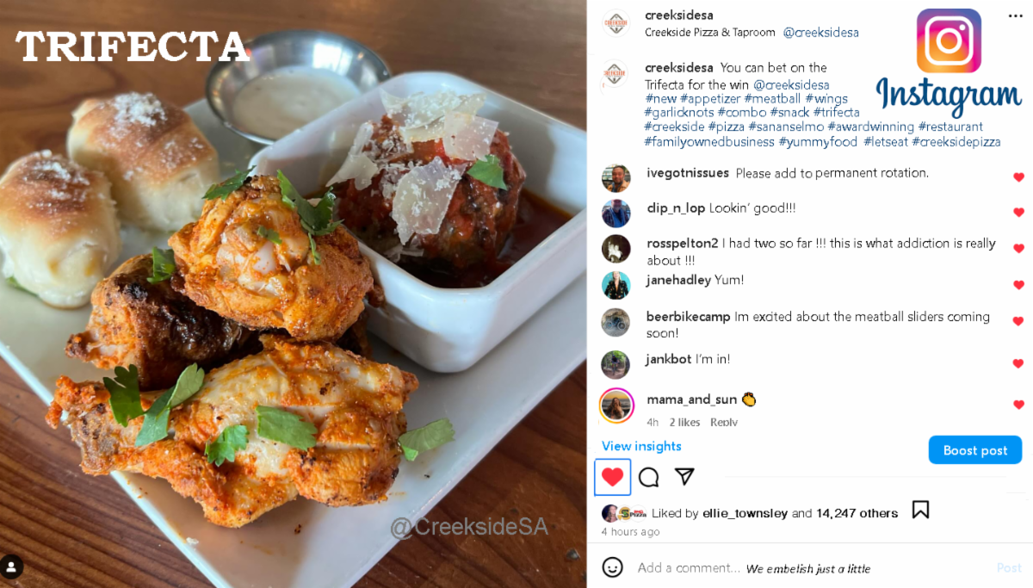Share post via paper plane icon
The height and width of the screenshot is (588, 1033).
coord(684,476)
